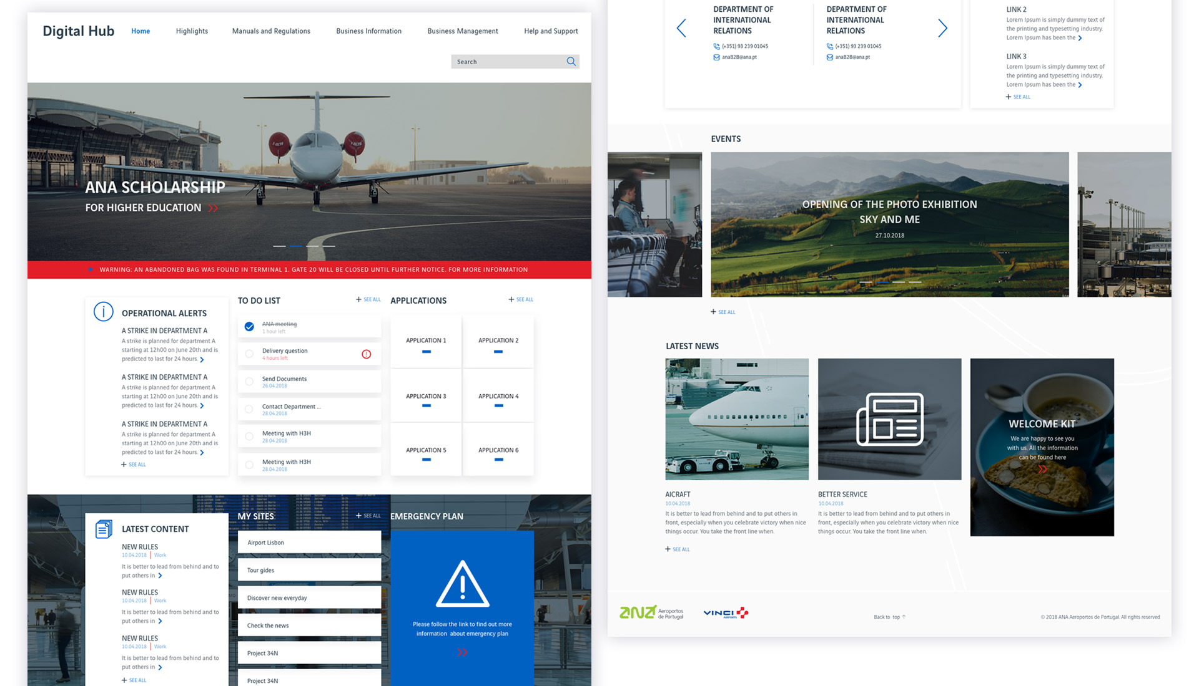The image size is (1199, 686).
Task: Open the Airport Lisbon site
Action: click(x=309, y=543)
